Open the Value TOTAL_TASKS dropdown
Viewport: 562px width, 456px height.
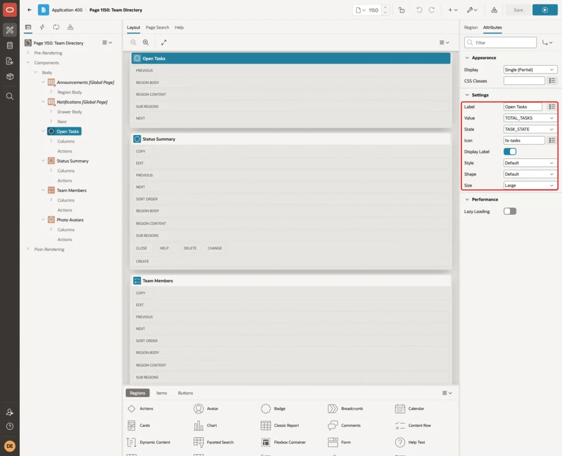click(530, 118)
